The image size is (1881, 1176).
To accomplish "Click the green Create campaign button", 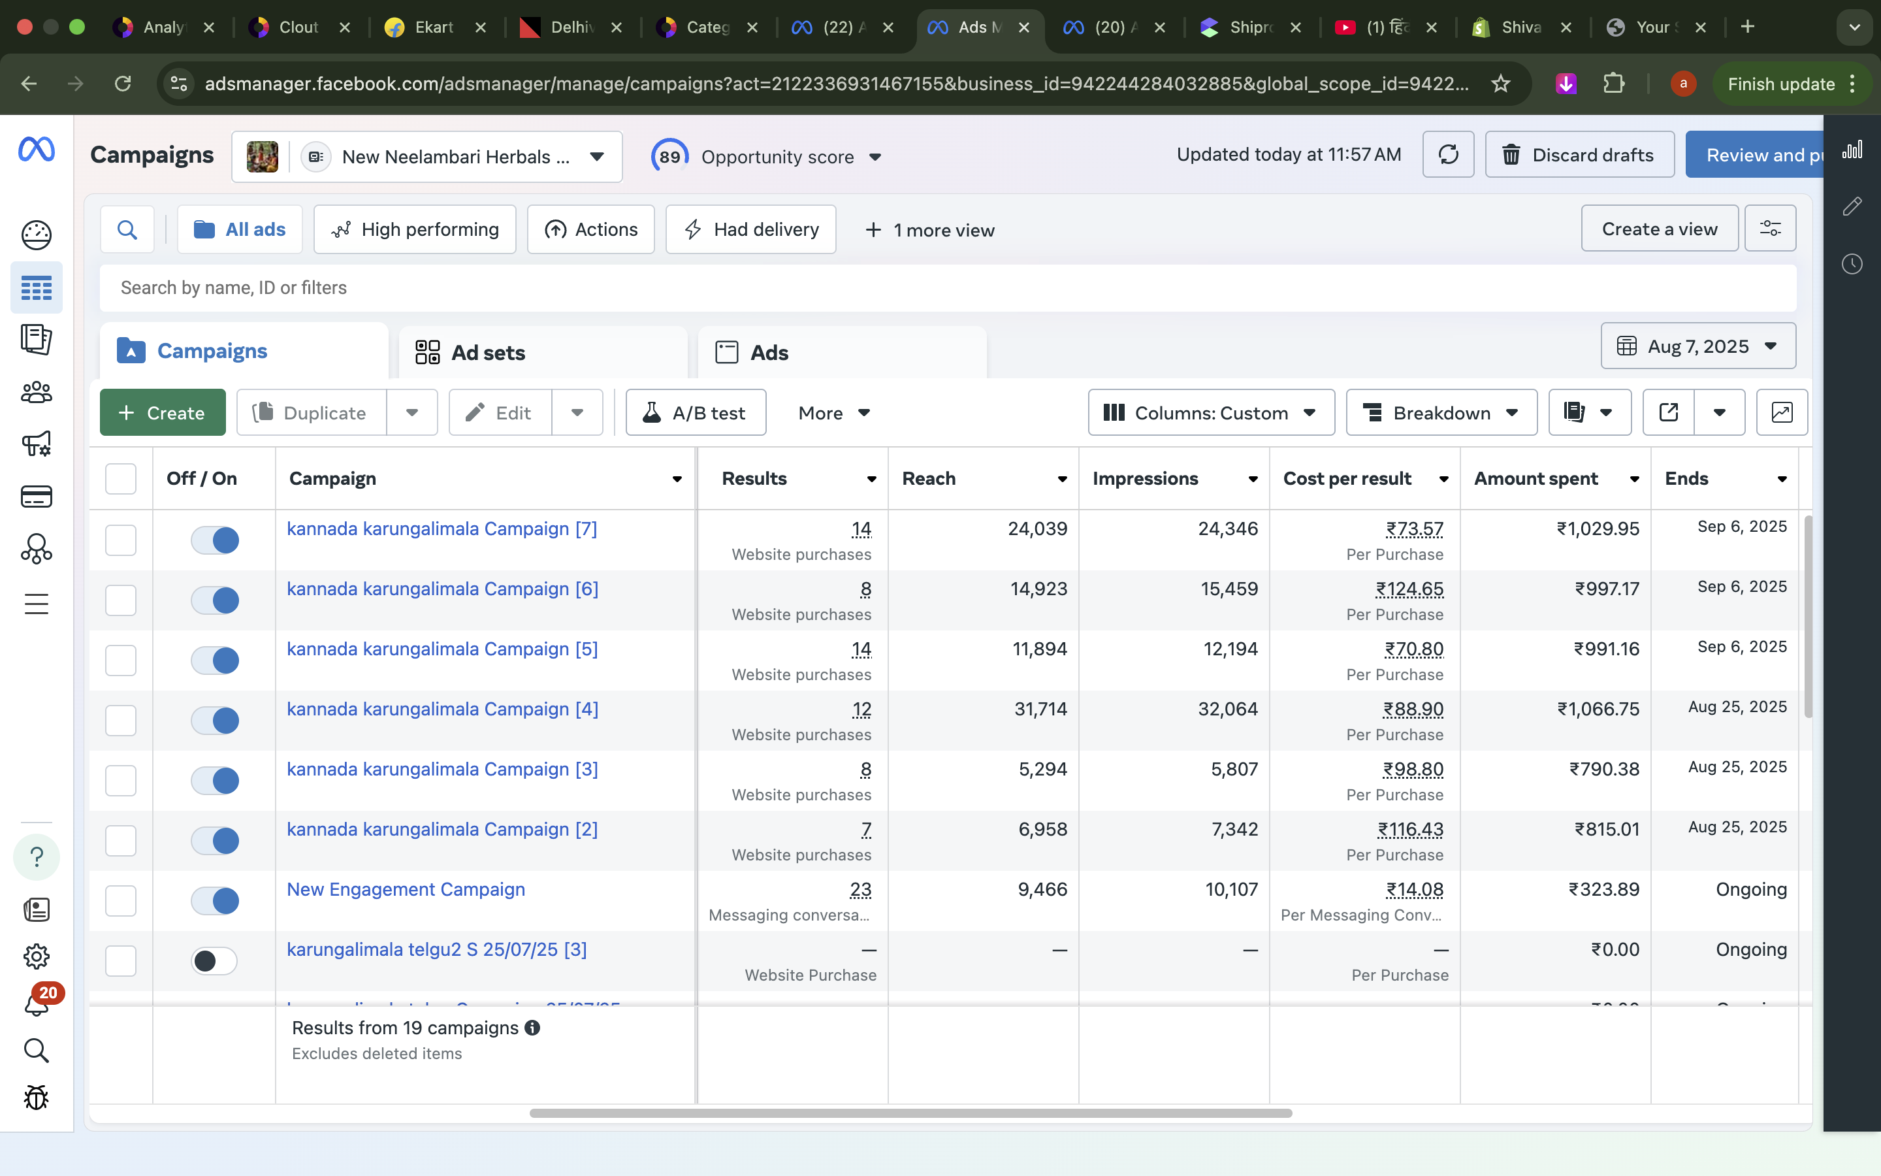I will (163, 412).
